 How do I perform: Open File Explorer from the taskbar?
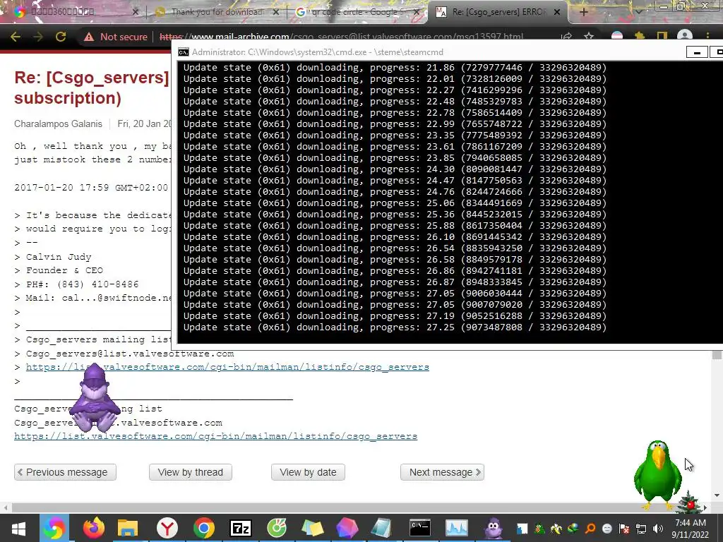coord(128,528)
